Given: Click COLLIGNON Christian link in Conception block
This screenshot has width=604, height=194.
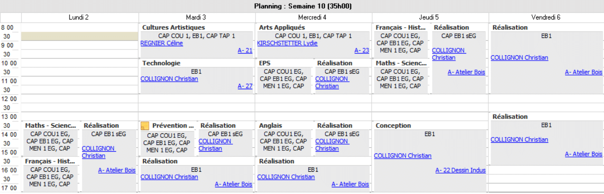Looking at the screenshot, I should (x=403, y=156).
